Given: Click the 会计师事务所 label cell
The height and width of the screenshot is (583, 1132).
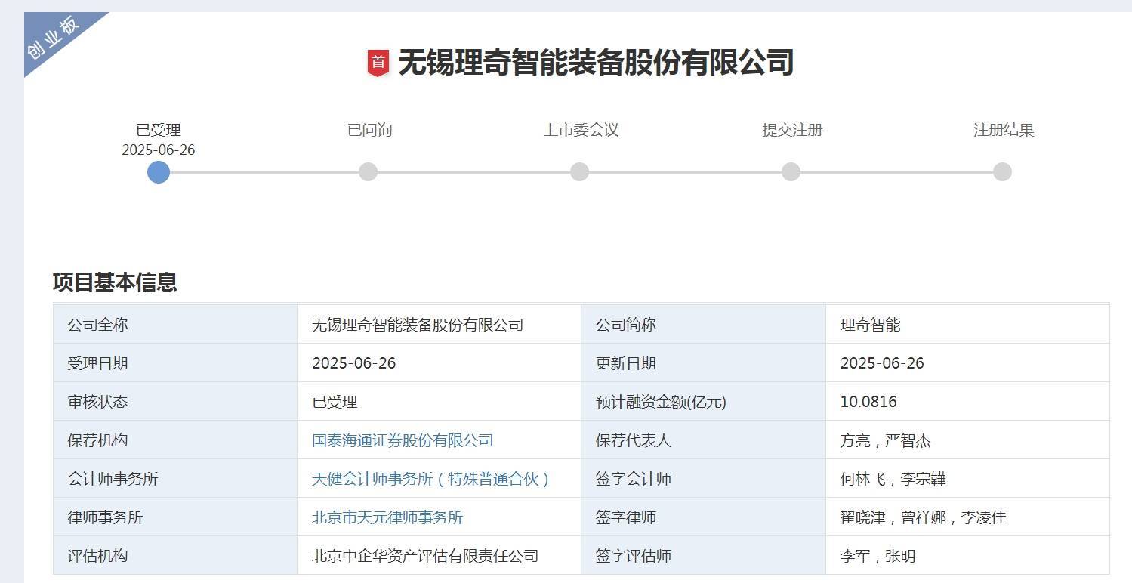Looking at the screenshot, I should 175,479.
